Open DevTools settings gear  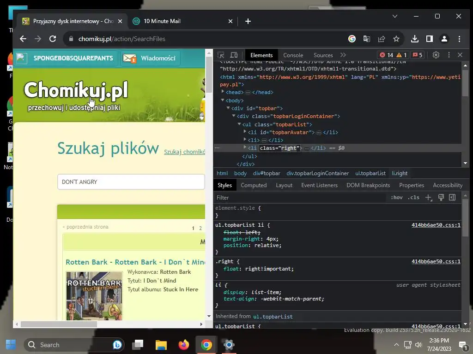click(x=436, y=55)
